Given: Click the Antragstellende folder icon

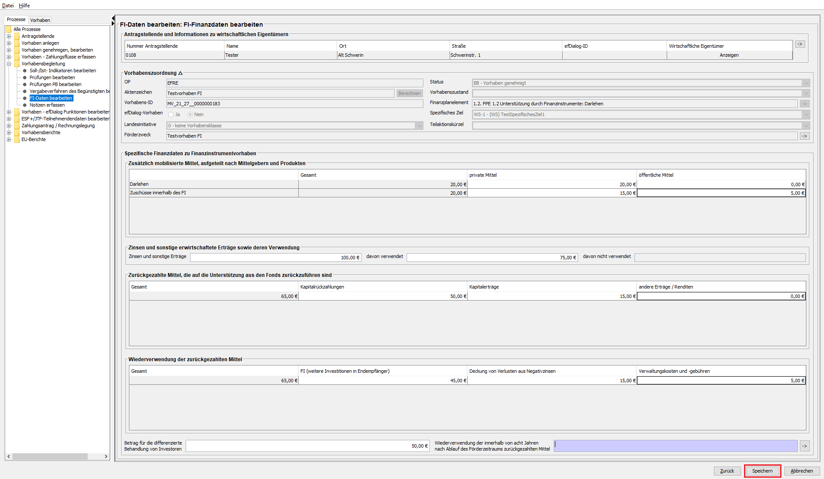Looking at the screenshot, I should click(17, 36).
